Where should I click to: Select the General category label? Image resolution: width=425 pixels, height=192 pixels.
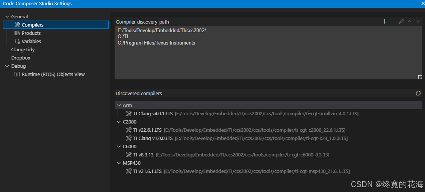click(20, 17)
